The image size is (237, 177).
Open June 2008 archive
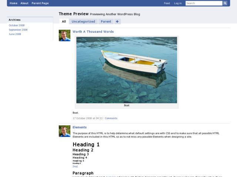click(x=15, y=34)
